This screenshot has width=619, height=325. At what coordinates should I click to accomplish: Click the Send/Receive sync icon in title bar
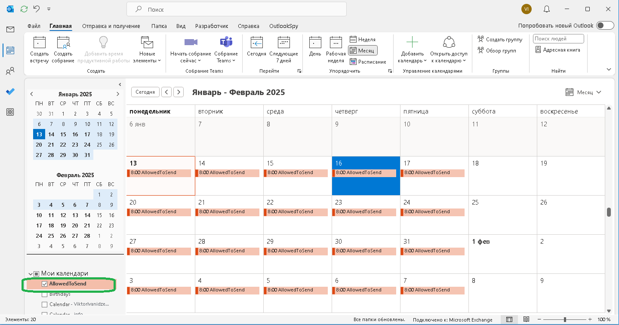click(24, 9)
